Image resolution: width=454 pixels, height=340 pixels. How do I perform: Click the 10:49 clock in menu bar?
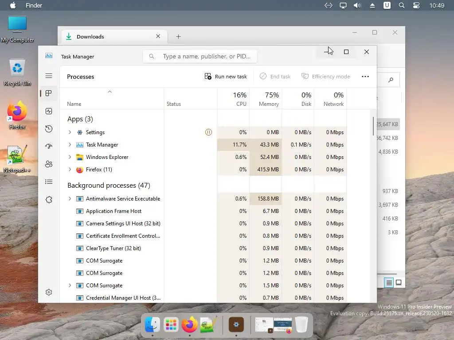pyautogui.click(x=437, y=5)
